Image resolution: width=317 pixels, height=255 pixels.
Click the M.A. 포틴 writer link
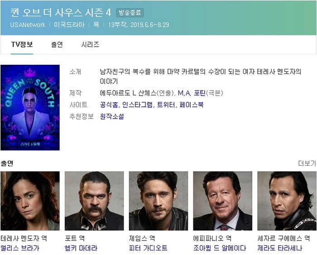pyautogui.click(x=192, y=93)
